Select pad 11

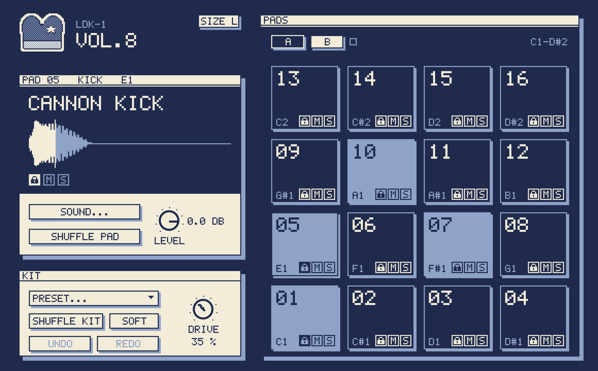click(x=457, y=171)
